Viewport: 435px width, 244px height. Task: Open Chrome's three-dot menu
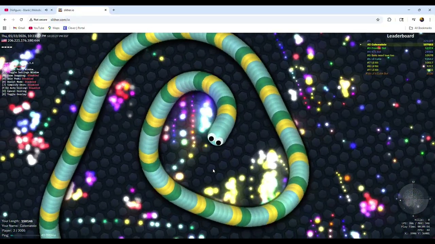[x=430, y=20]
